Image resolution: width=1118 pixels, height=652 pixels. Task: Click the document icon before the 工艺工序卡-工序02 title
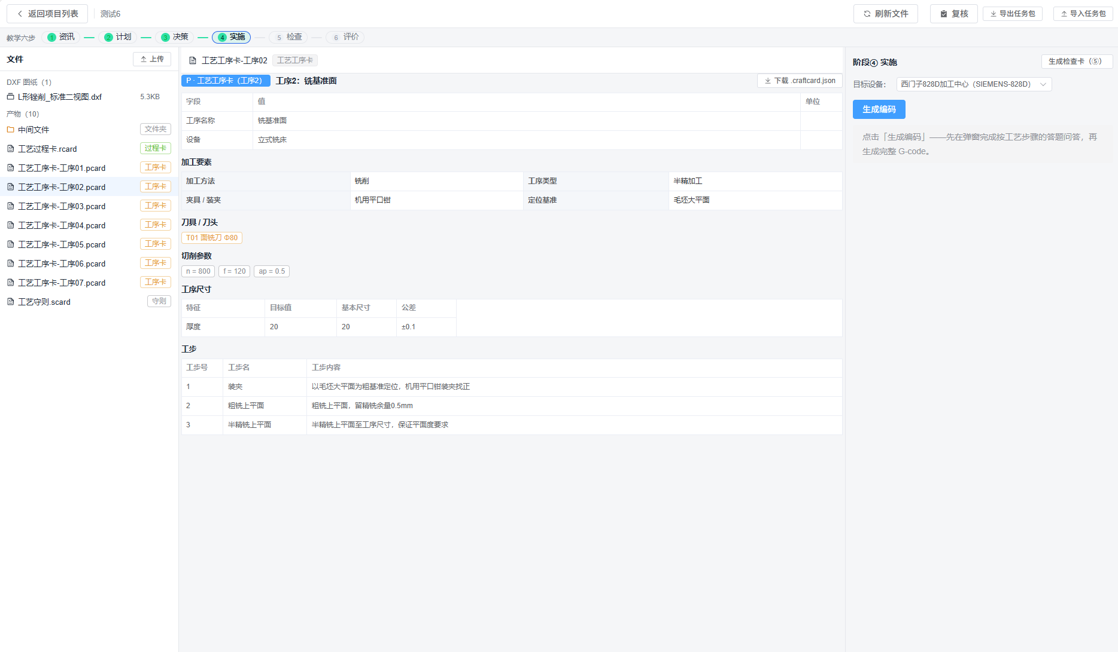[193, 60]
